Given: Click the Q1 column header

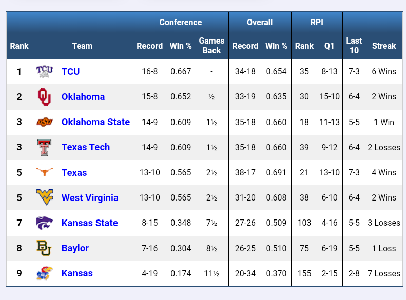Looking at the screenshot, I should coord(330,46).
